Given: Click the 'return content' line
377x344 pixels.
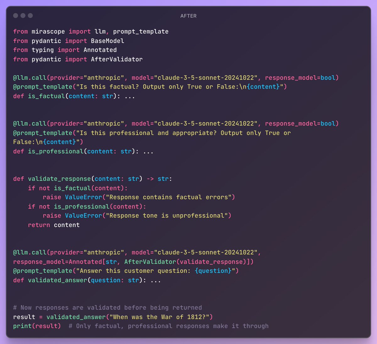Looking at the screenshot, I should pyautogui.click(x=54, y=225).
